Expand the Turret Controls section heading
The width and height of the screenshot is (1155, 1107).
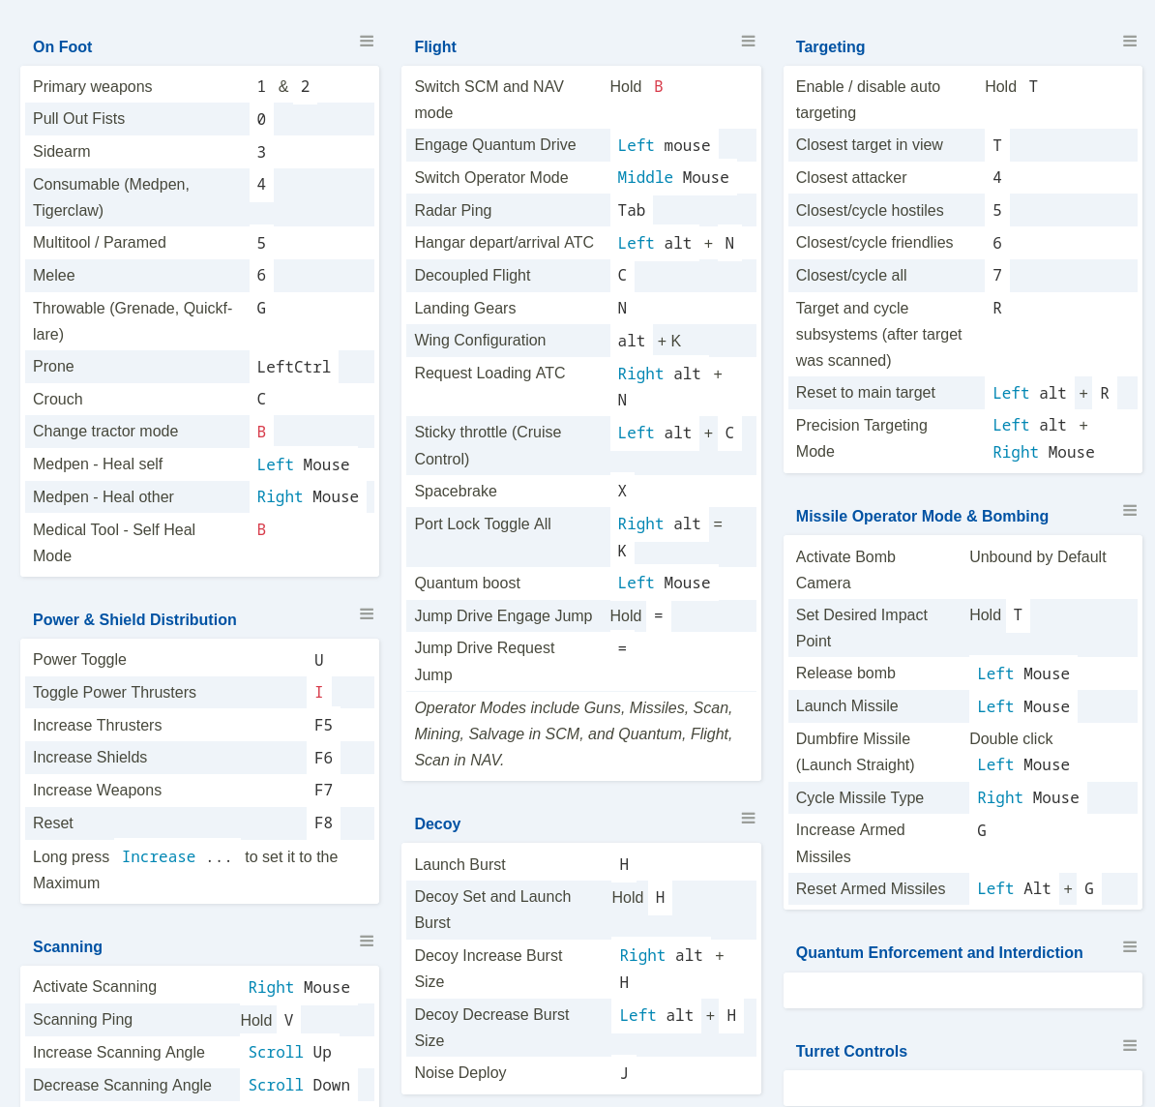(850, 1051)
